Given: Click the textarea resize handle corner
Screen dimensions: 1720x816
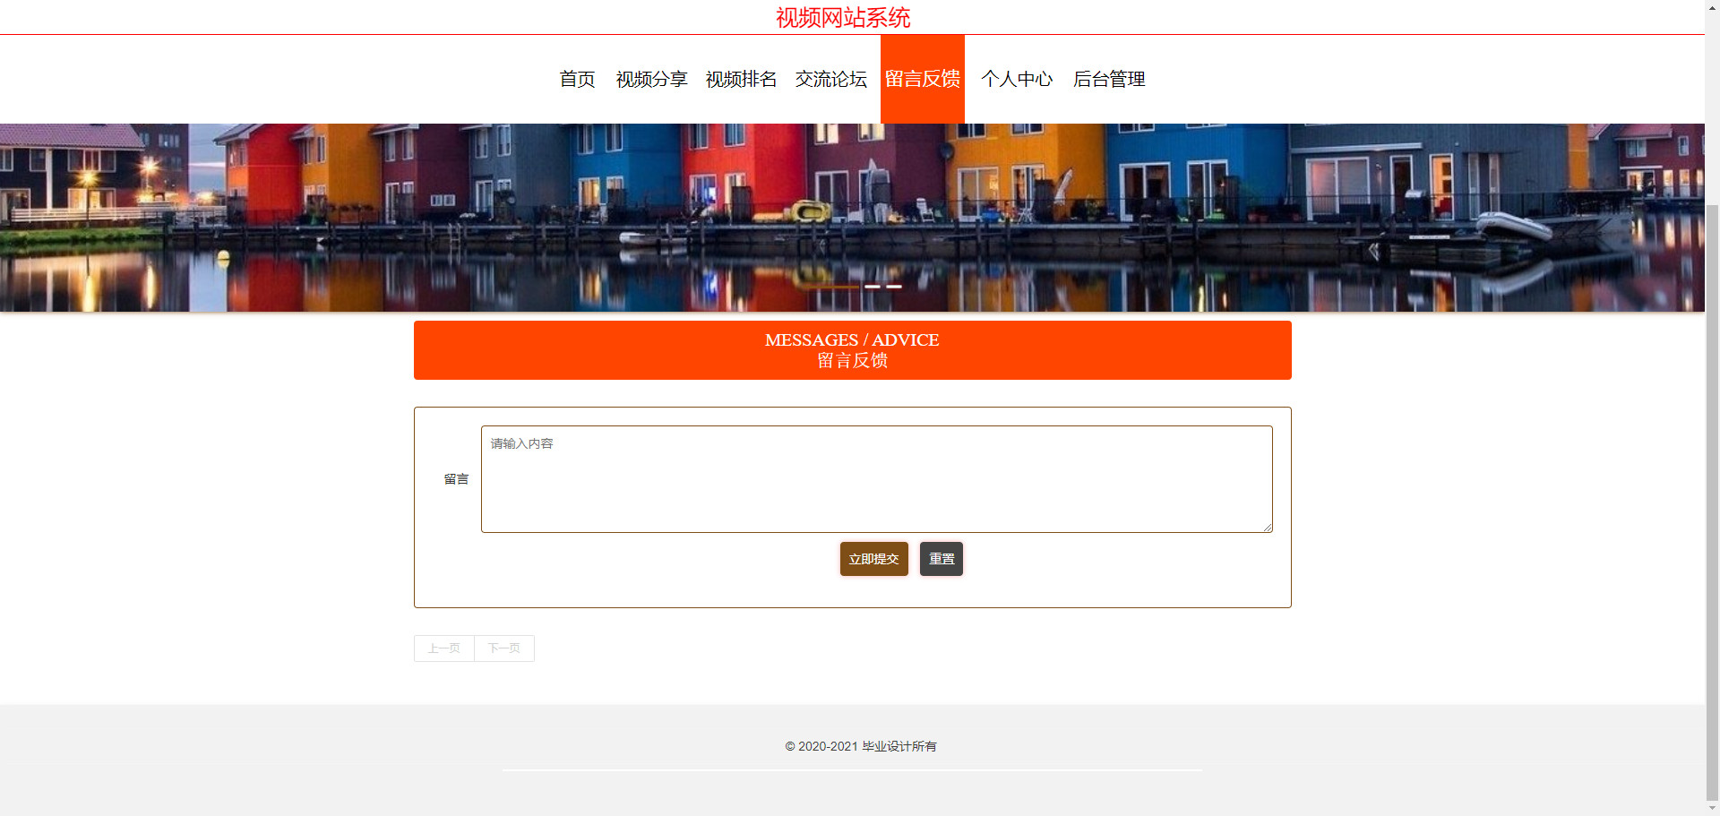Looking at the screenshot, I should [1268, 528].
